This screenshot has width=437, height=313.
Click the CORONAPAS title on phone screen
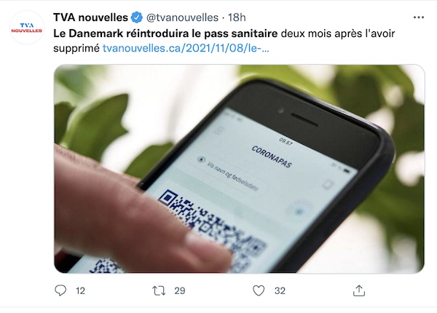(x=272, y=156)
